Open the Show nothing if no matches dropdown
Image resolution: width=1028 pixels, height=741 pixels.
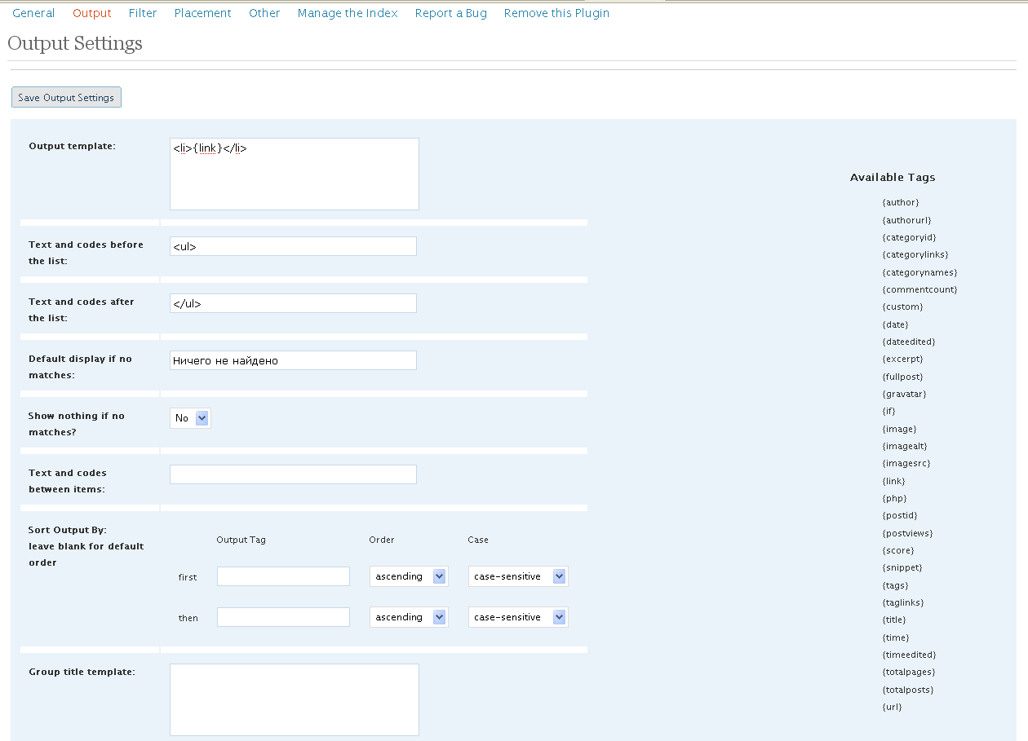pos(190,418)
